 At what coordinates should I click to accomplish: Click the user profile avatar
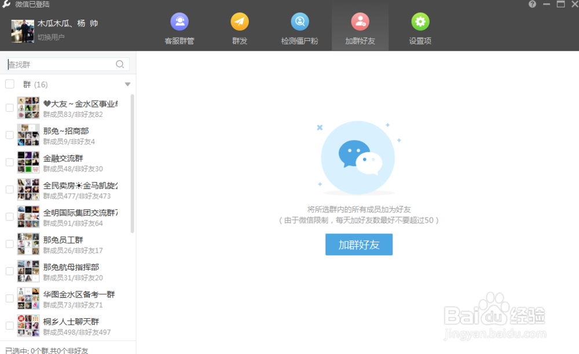pos(23,31)
